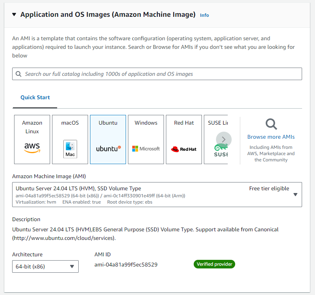Open the Info link beside the heading
The height and width of the screenshot is (295, 315).
[204, 15]
